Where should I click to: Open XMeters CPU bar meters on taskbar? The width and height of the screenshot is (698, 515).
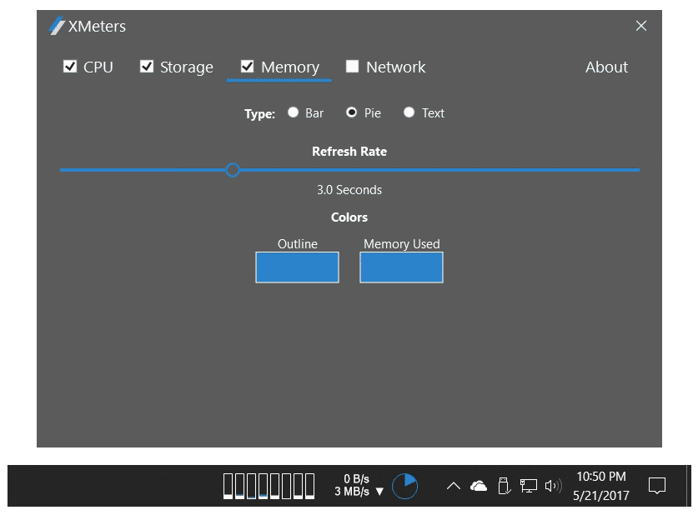click(x=267, y=486)
